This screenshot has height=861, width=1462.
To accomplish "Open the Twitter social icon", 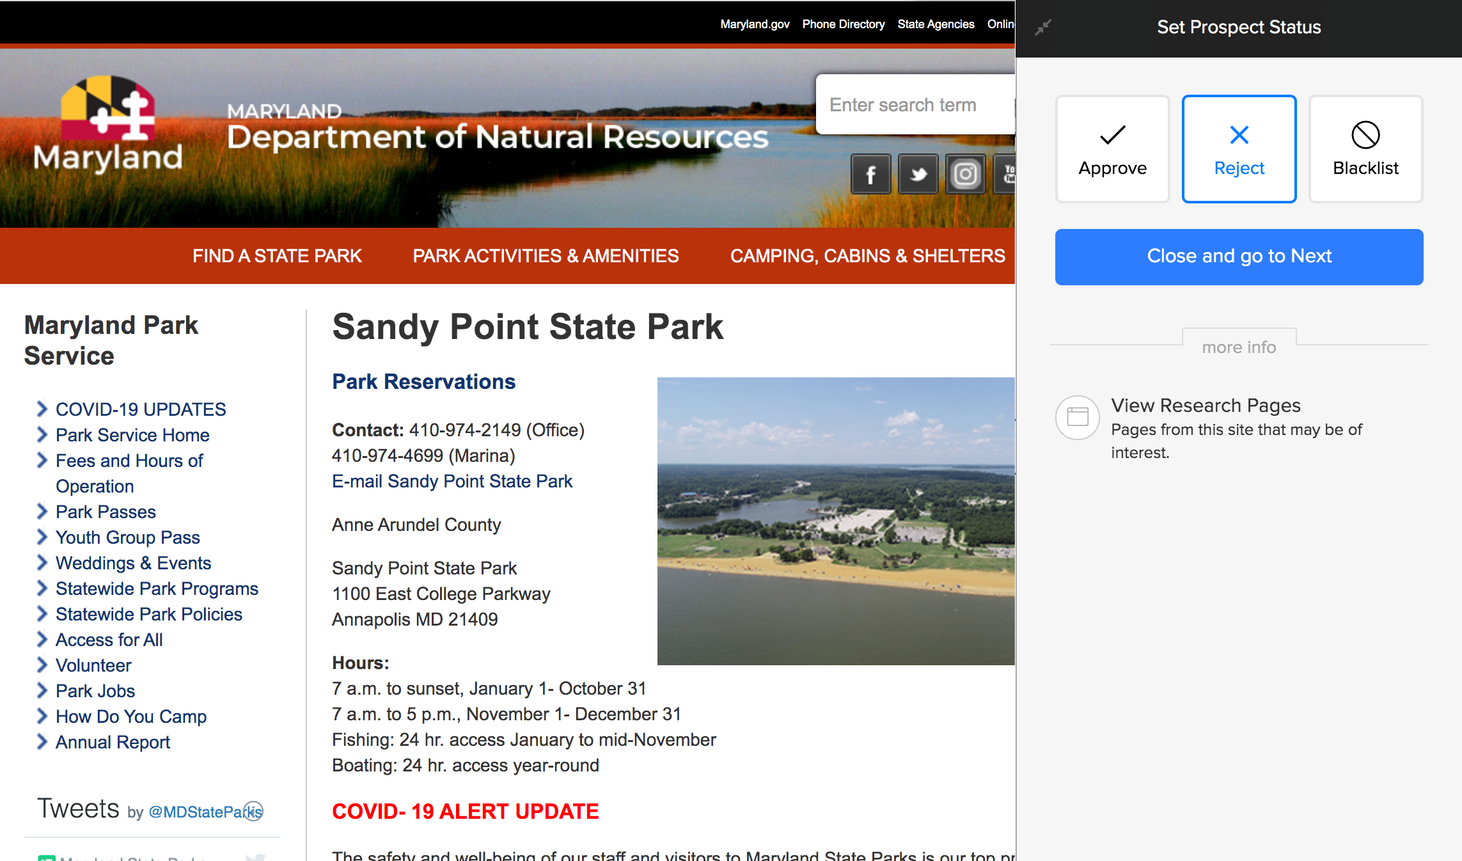I will pyautogui.click(x=918, y=174).
